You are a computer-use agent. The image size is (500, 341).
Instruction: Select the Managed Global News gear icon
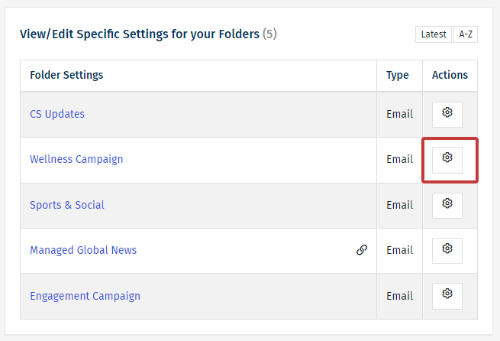coord(447,251)
